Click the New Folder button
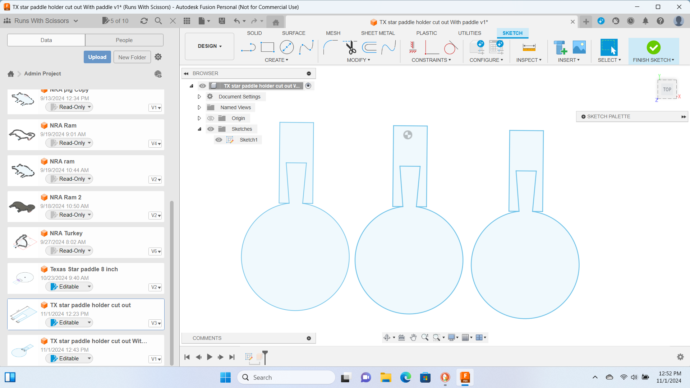Screen dimensions: 690x388 click(x=132, y=57)
